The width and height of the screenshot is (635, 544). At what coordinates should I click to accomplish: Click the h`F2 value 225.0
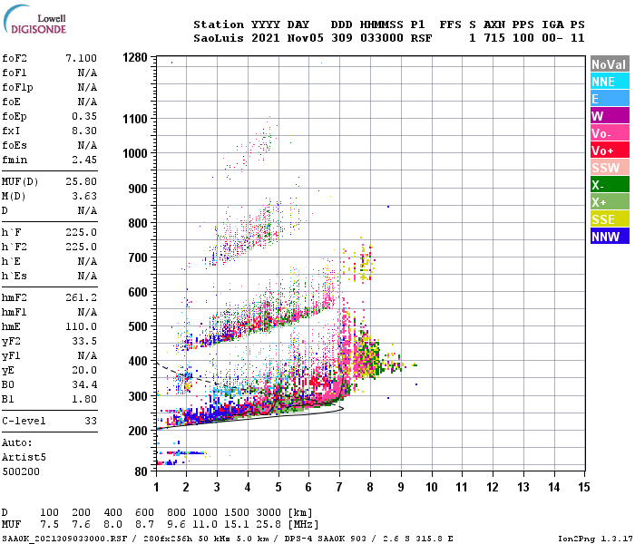pos(82,247)
